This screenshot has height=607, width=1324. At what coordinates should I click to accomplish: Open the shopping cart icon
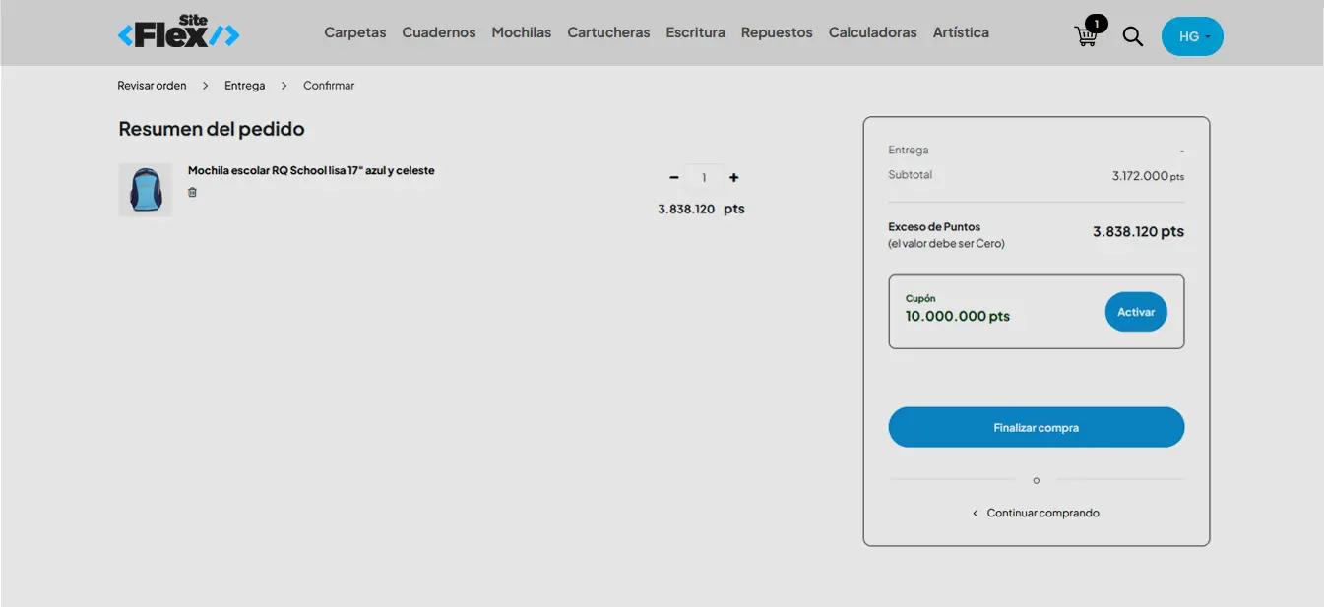click(x=1086, y=36)
